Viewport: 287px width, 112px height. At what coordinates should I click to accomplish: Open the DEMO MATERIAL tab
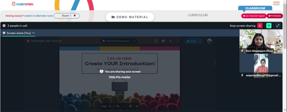coord(130,17)
